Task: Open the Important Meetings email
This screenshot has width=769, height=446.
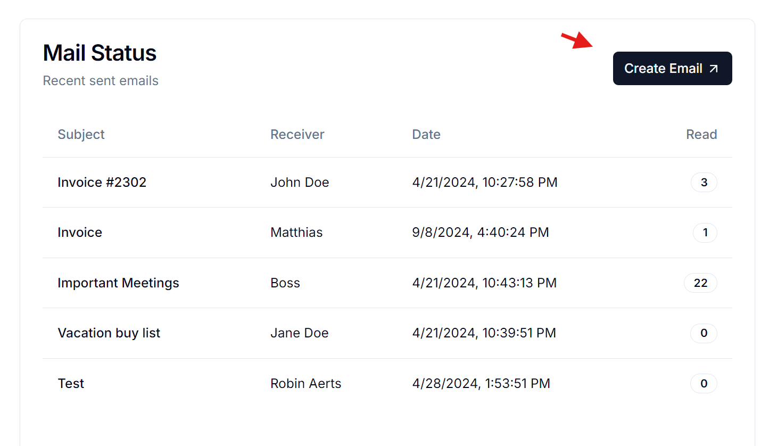Action: (118, 283)
